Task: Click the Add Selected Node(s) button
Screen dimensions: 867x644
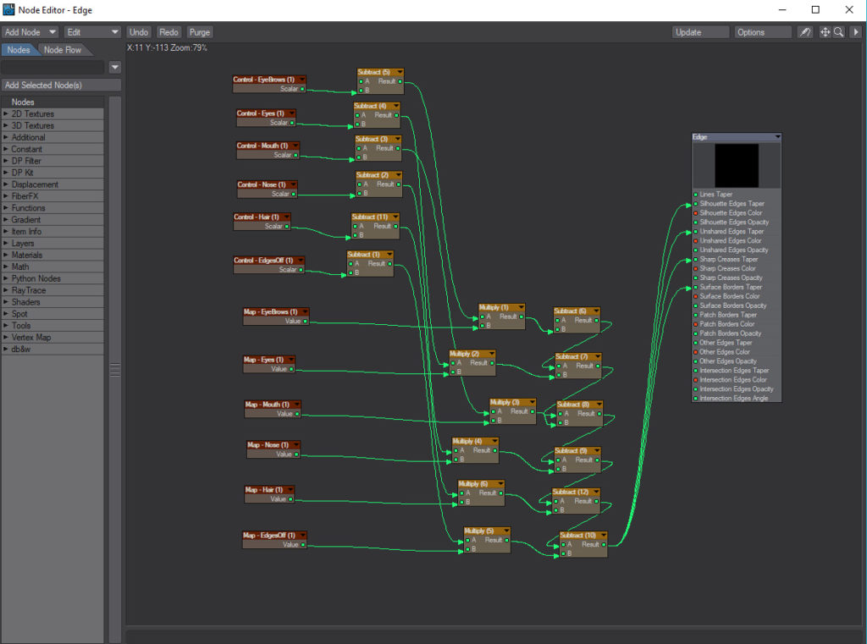Action: 59,85
